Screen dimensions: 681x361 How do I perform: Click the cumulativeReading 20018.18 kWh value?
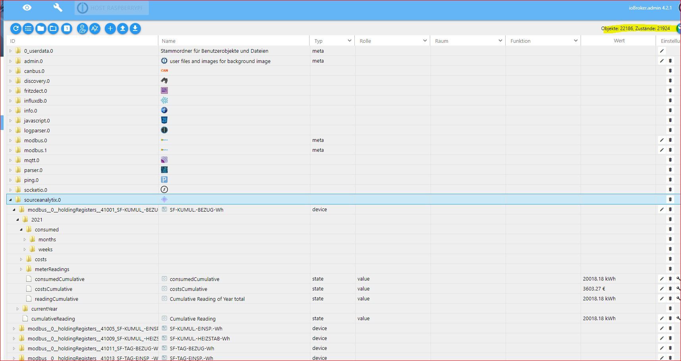[x=599, y=319]
